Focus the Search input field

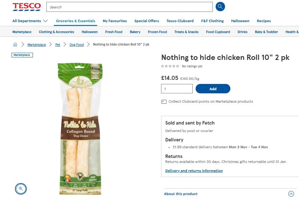pyautogui.click(x=129, y=7)
